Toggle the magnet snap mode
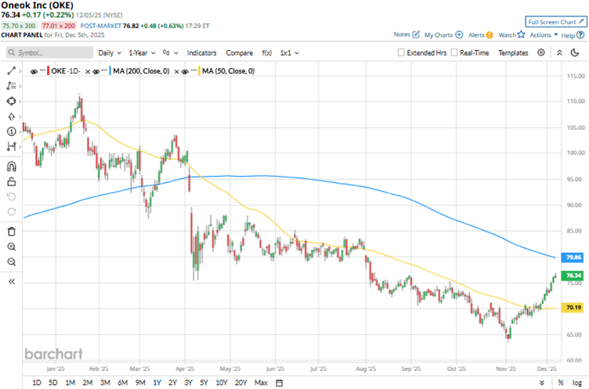Image resolution: width=589 pixels, height=389 pixels. click(11, 167)
